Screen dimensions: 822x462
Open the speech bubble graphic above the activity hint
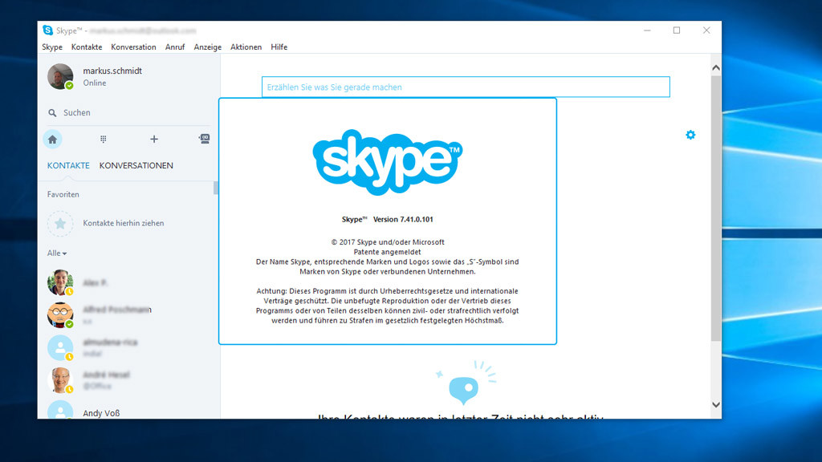point(464,389)
